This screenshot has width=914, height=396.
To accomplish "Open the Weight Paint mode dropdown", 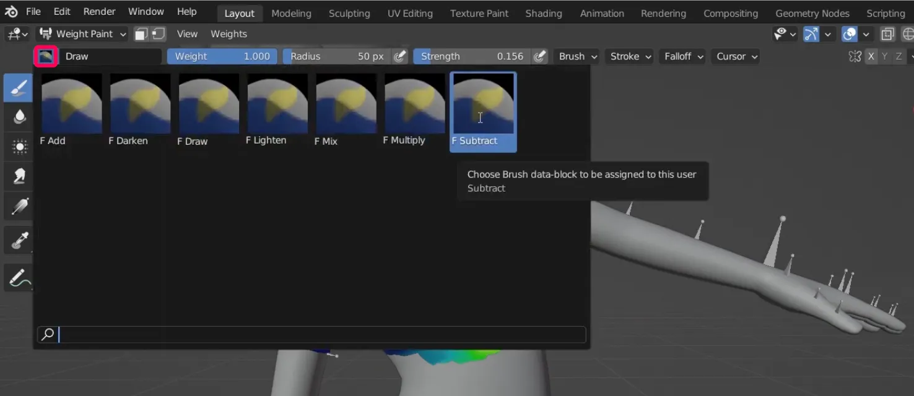I will coord(82,34).
